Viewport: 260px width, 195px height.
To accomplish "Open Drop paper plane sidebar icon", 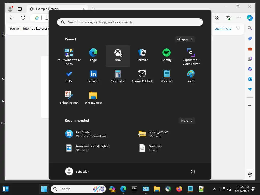I will [x=250, y=89].
